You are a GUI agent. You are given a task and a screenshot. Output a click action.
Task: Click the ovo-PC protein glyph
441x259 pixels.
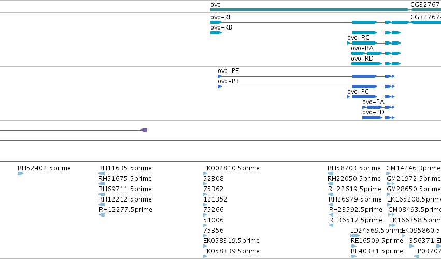[371, 97]
